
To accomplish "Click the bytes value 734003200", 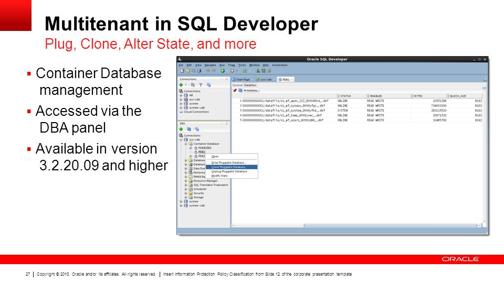I will (x=439, y=105).
